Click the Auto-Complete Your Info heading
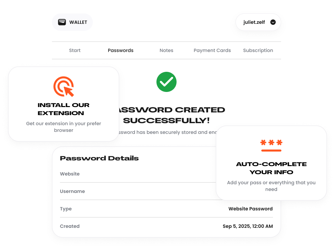The image size is (335, 251). coord(271,168)
